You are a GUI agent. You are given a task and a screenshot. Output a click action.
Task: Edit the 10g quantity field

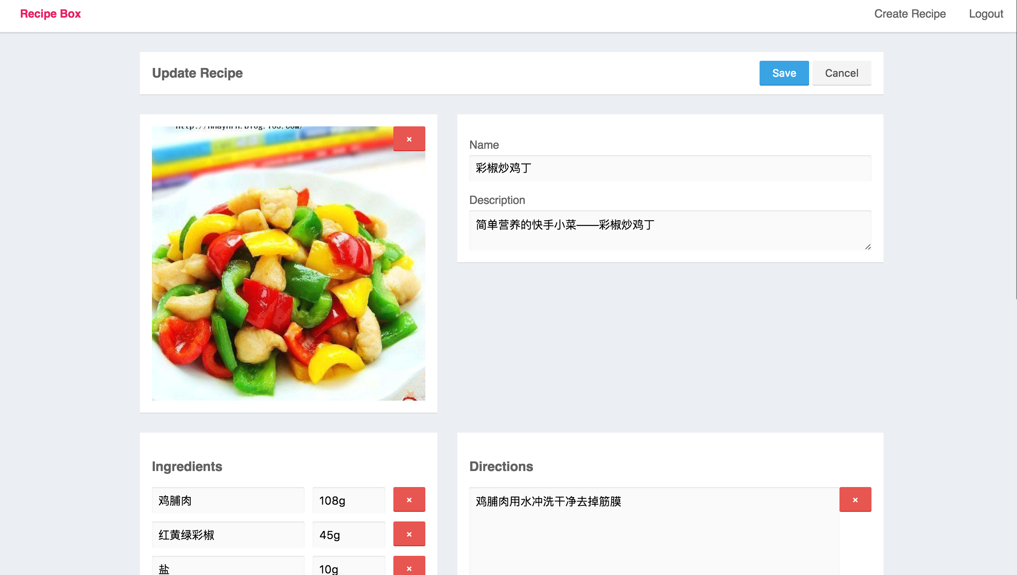point(349,568)
